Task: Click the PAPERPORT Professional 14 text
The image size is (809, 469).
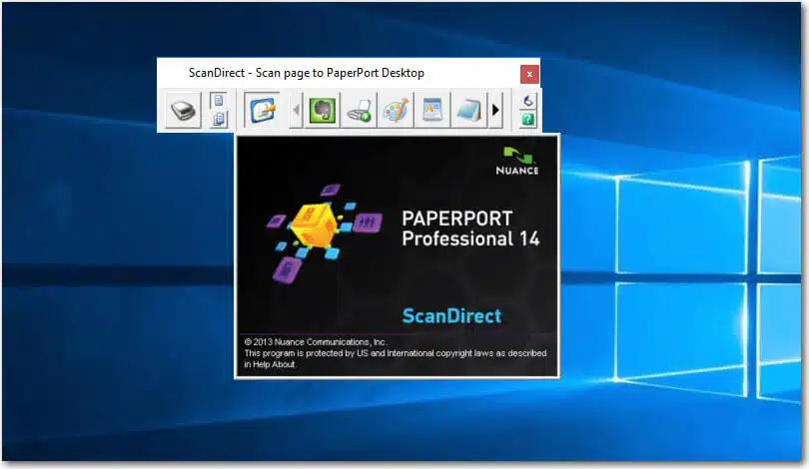Action: click(470, 229)
